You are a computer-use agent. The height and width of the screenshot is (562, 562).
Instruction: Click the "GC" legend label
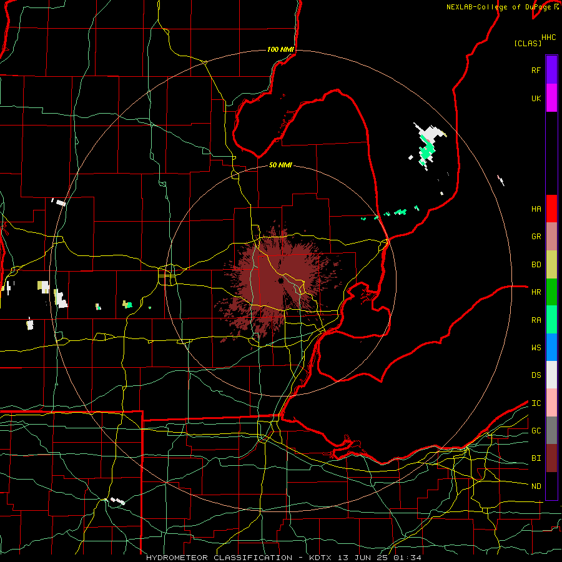pyautogui.click(x=536, y=431)
